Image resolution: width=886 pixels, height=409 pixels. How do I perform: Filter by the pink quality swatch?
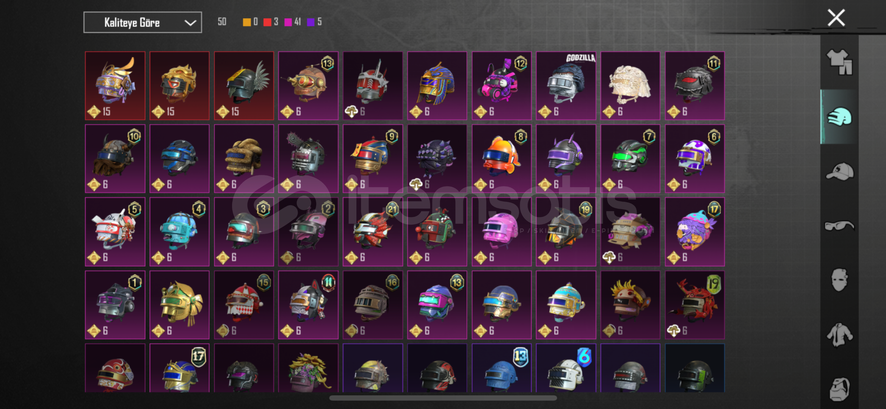pos(288,22)
